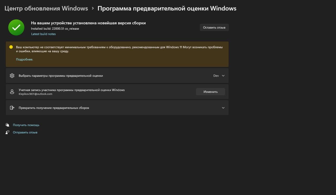The image size is (336, 195).
Task: Click the Изменить button
Action: click(x=211, y=92)
